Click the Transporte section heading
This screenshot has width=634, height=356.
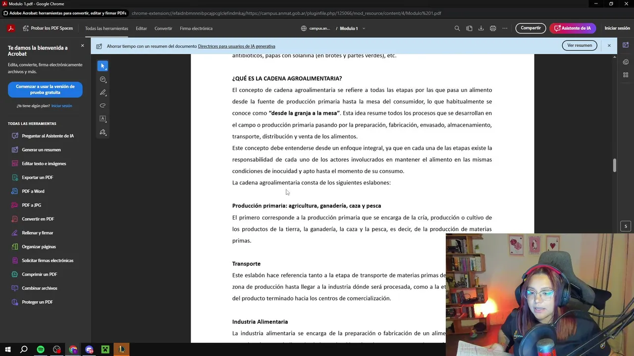[246, 264]
